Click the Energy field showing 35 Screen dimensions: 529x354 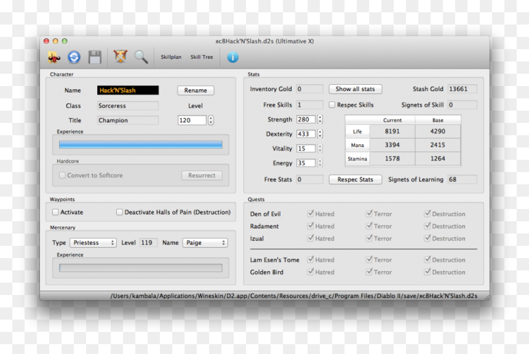(x=306, y=163)
